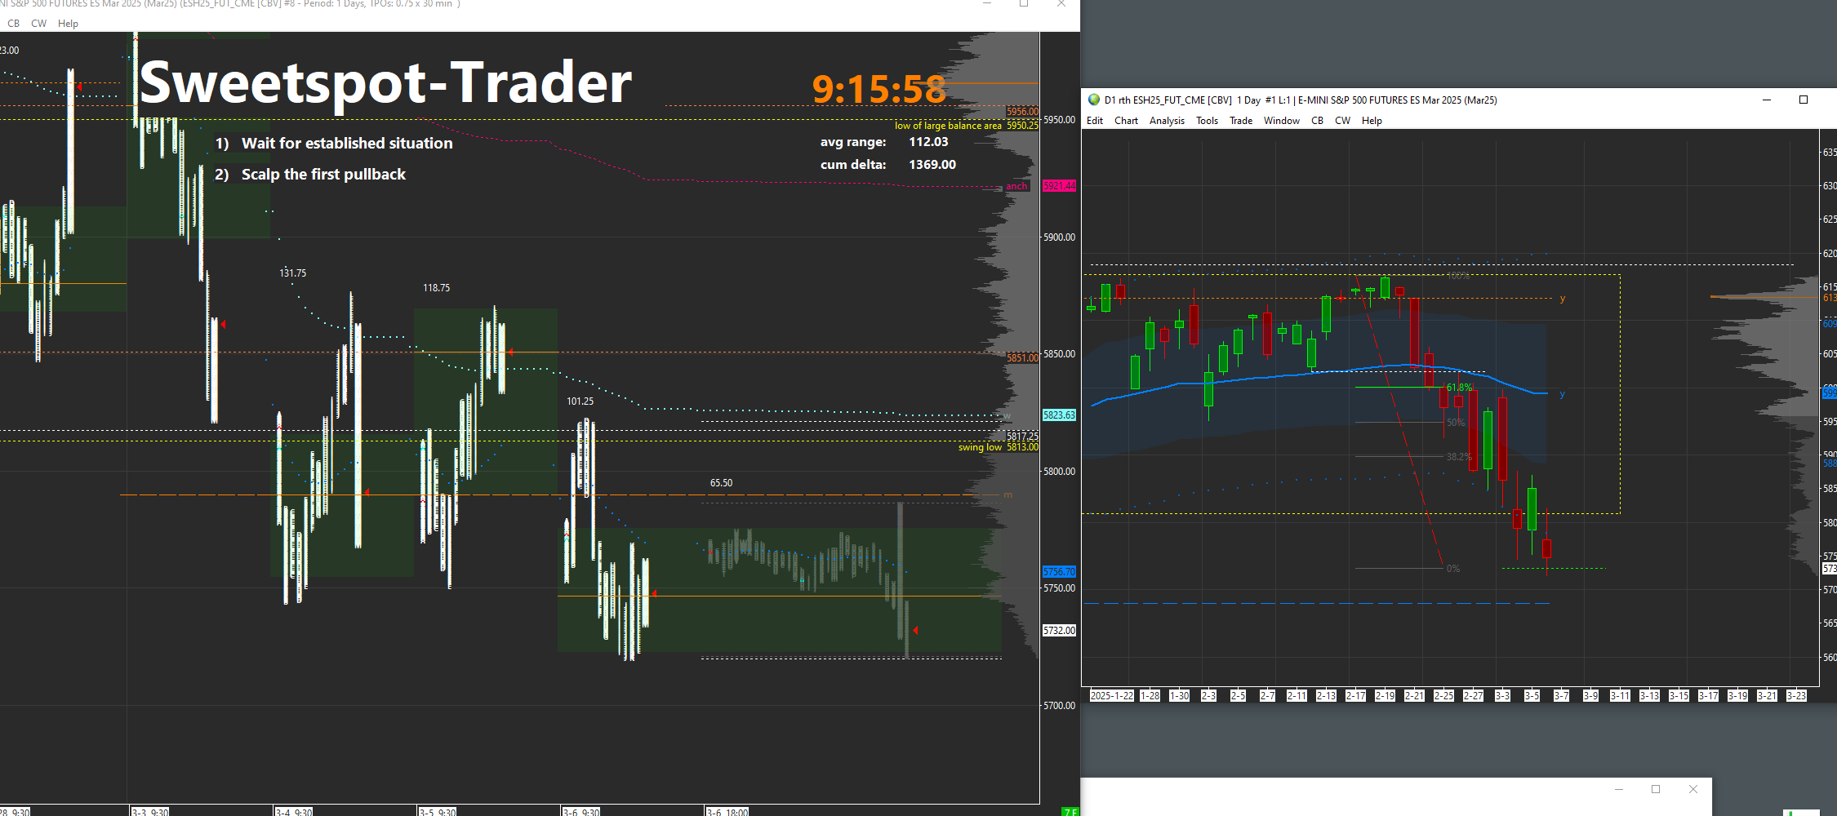Click the pink 'anch' label
The image size is (1837, 816).
pos(1016,186)
